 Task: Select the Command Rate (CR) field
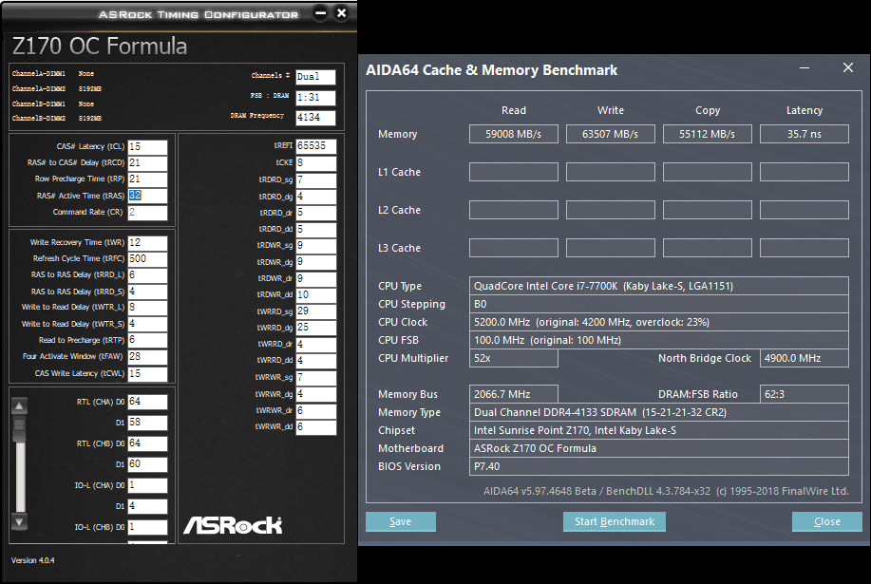pyautogui.click(x=147, y=212)
